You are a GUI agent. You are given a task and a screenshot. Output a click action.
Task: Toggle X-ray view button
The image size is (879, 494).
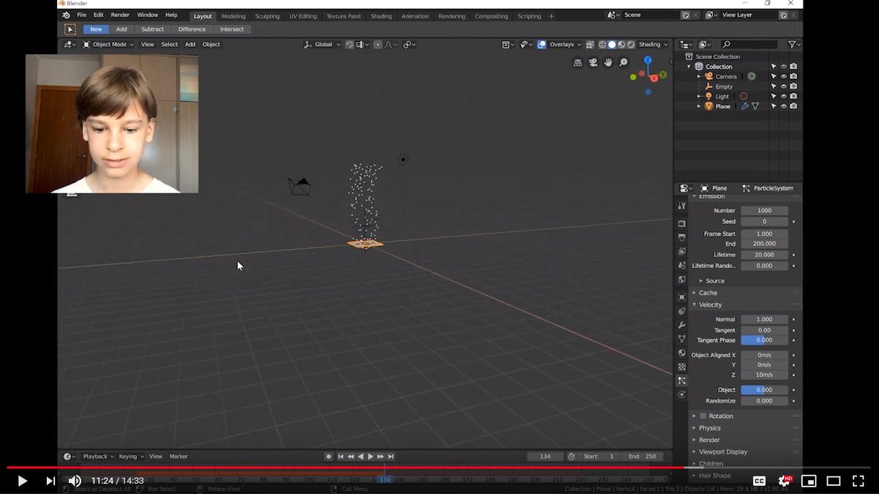[590, 45]
